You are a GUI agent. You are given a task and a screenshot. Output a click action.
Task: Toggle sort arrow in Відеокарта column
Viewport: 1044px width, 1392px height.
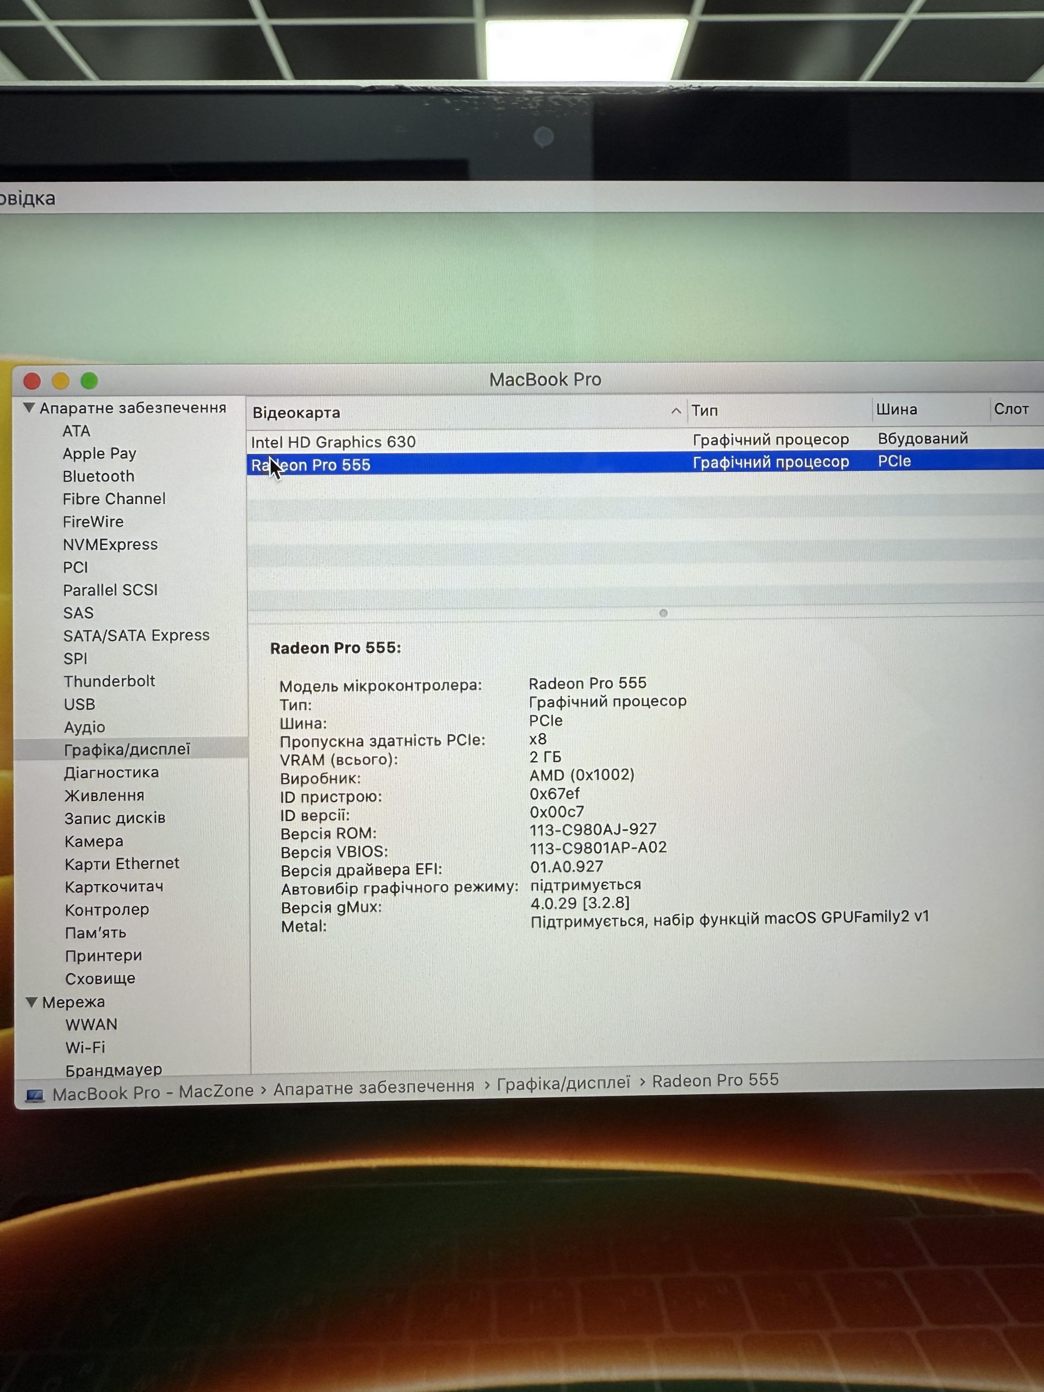(x=676, y=411)
